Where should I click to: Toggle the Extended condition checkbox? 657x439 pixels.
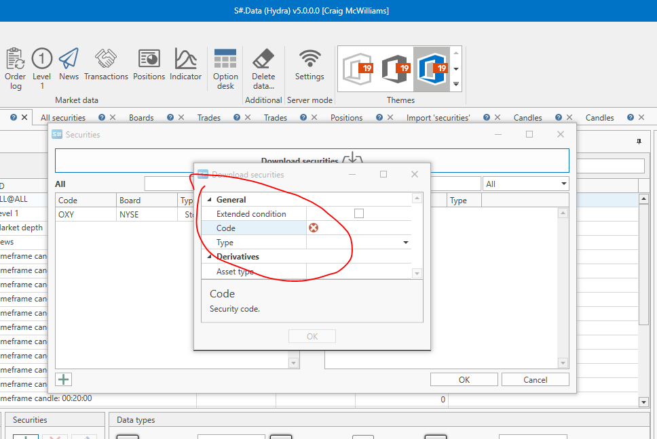coord(359,213)
